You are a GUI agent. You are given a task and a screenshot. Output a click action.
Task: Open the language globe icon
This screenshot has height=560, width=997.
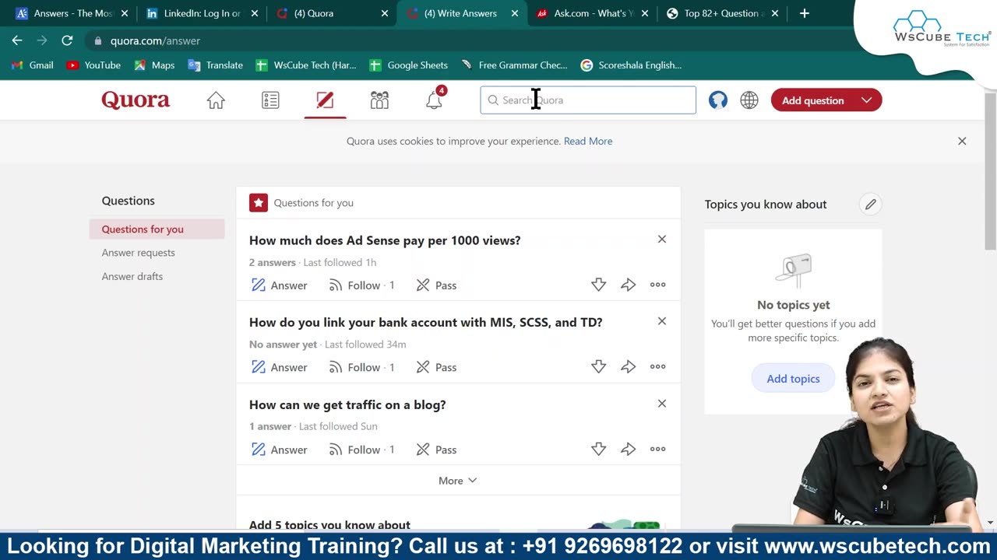point(749,100)
